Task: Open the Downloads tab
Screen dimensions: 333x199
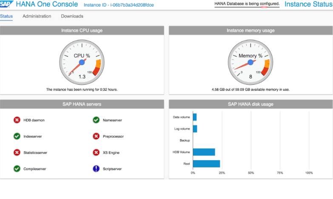Action: click(72, 16)
